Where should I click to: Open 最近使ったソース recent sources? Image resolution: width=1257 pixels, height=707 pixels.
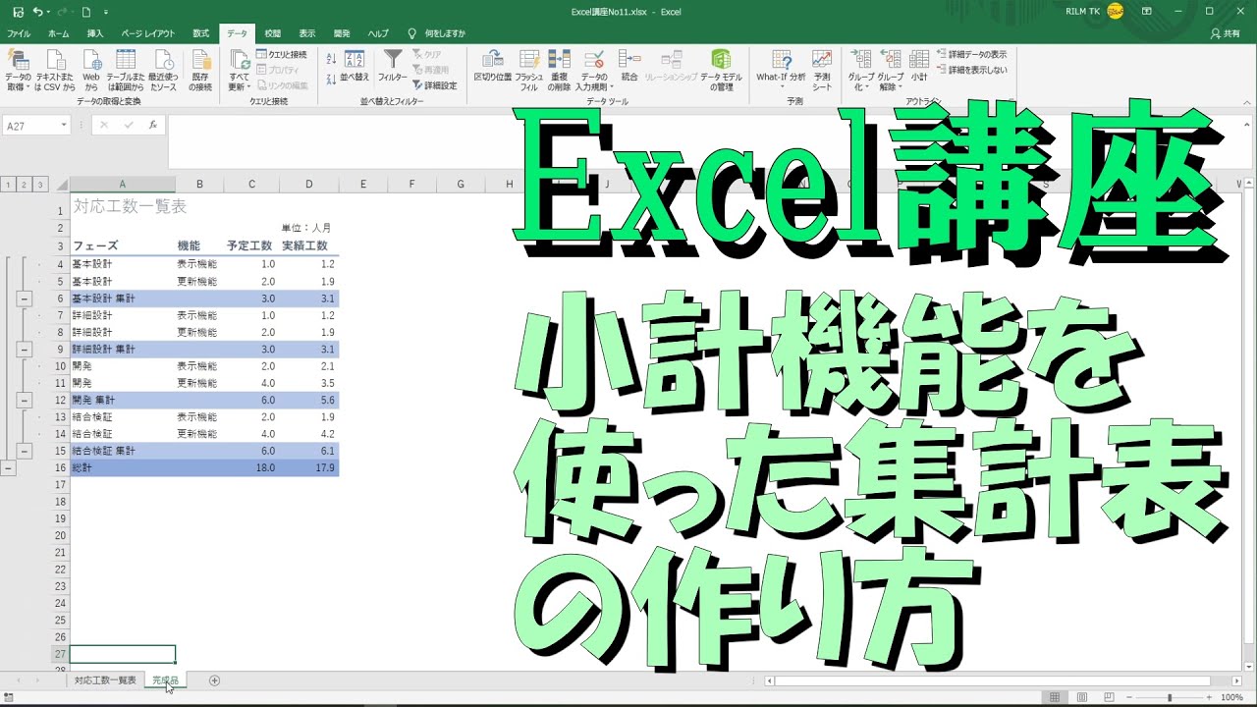click(x=163, y=70)
